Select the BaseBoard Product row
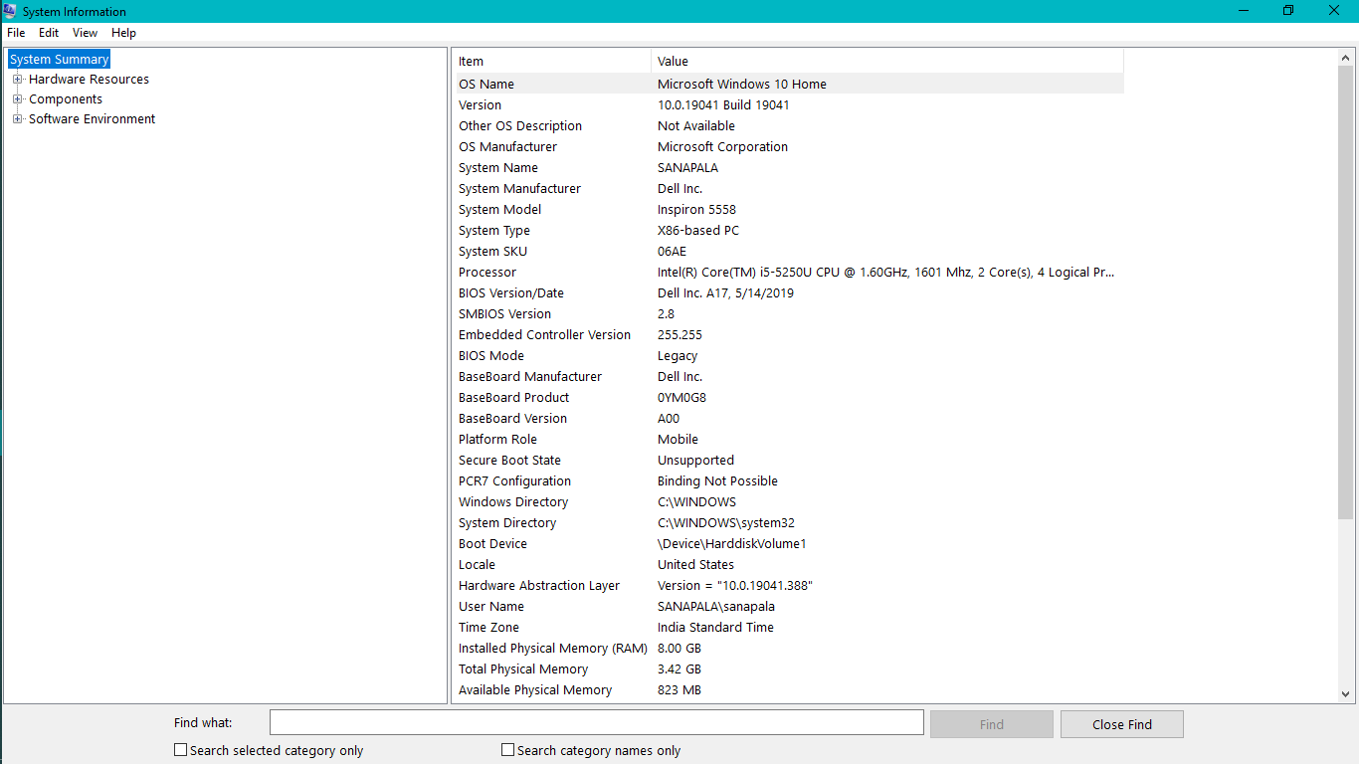Screen dimensions: 1359x764 pyautogui.click(x=790, y=398)
